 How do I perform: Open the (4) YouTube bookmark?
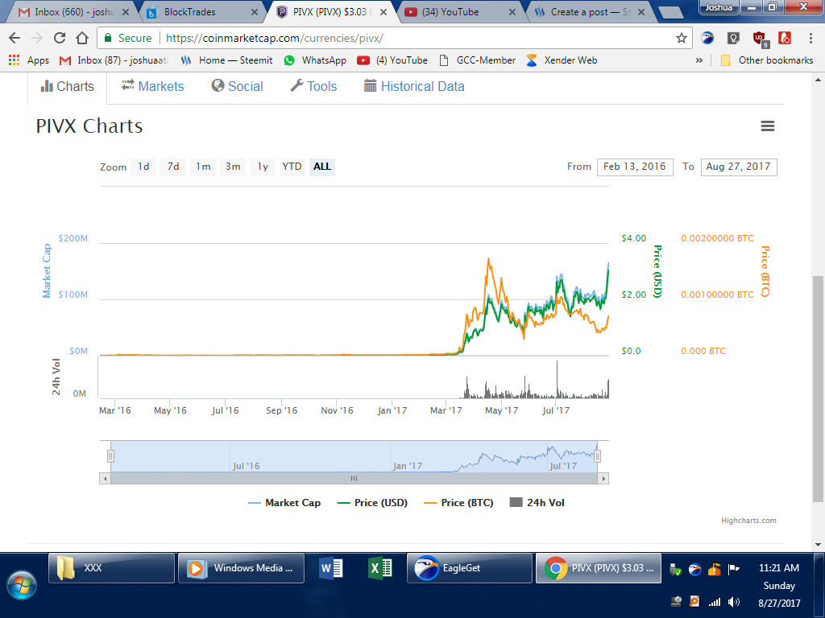[392, 60]
